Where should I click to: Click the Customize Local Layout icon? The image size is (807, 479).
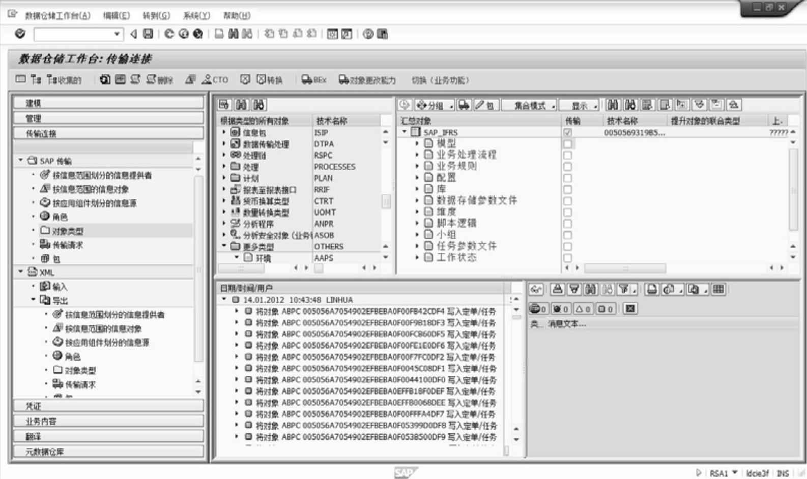click(382, 34)
